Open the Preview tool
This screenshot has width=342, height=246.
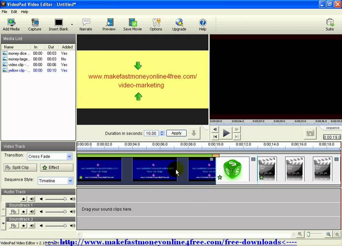click(x=109, y=24)
